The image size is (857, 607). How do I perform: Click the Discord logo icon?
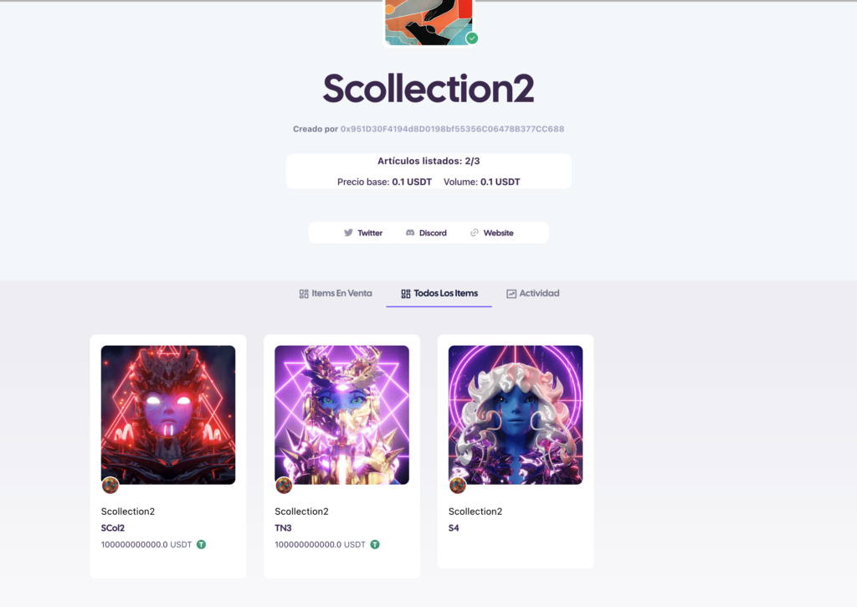point(410,233)
